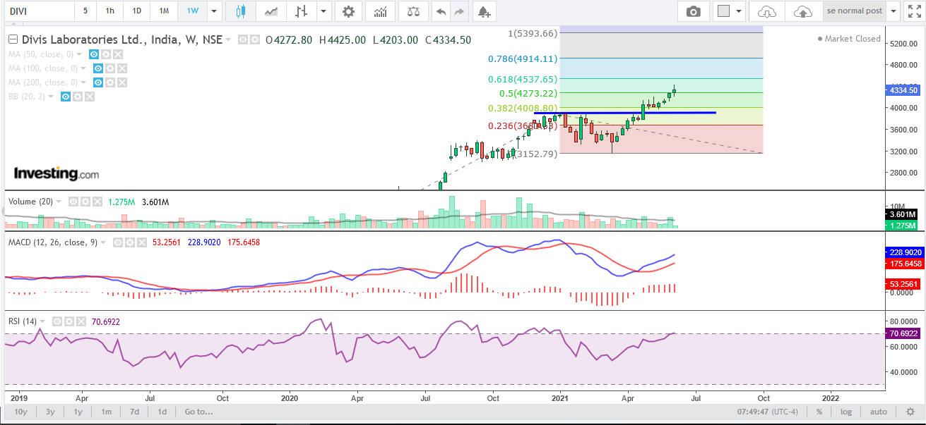Screen dimensions: 926x425
Task: Open chart properties gear in top toolbar
Action: (x=348, y=11)
